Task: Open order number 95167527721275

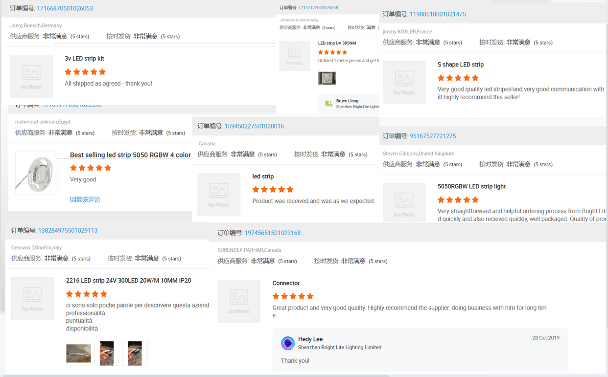Action: pyautogui.click(x=433, y=136)
